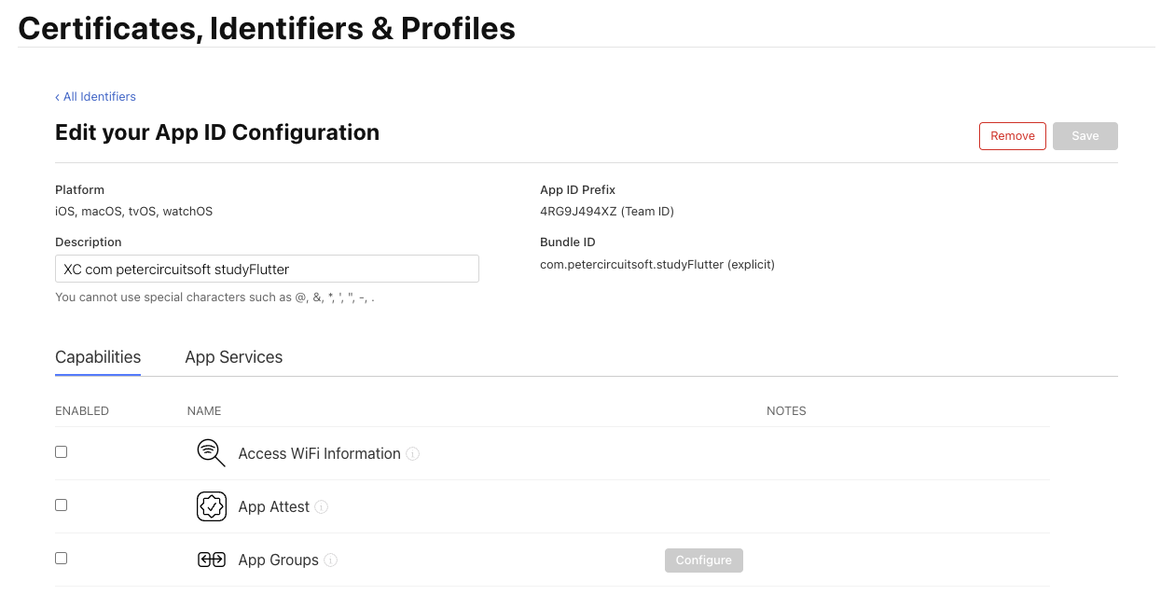Click the App Groups capability name

(279, 560)
